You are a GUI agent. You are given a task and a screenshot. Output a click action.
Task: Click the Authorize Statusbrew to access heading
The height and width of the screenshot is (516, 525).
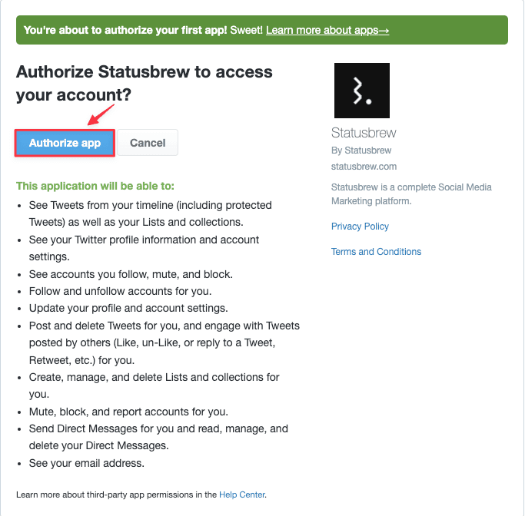tap(145, 83)
